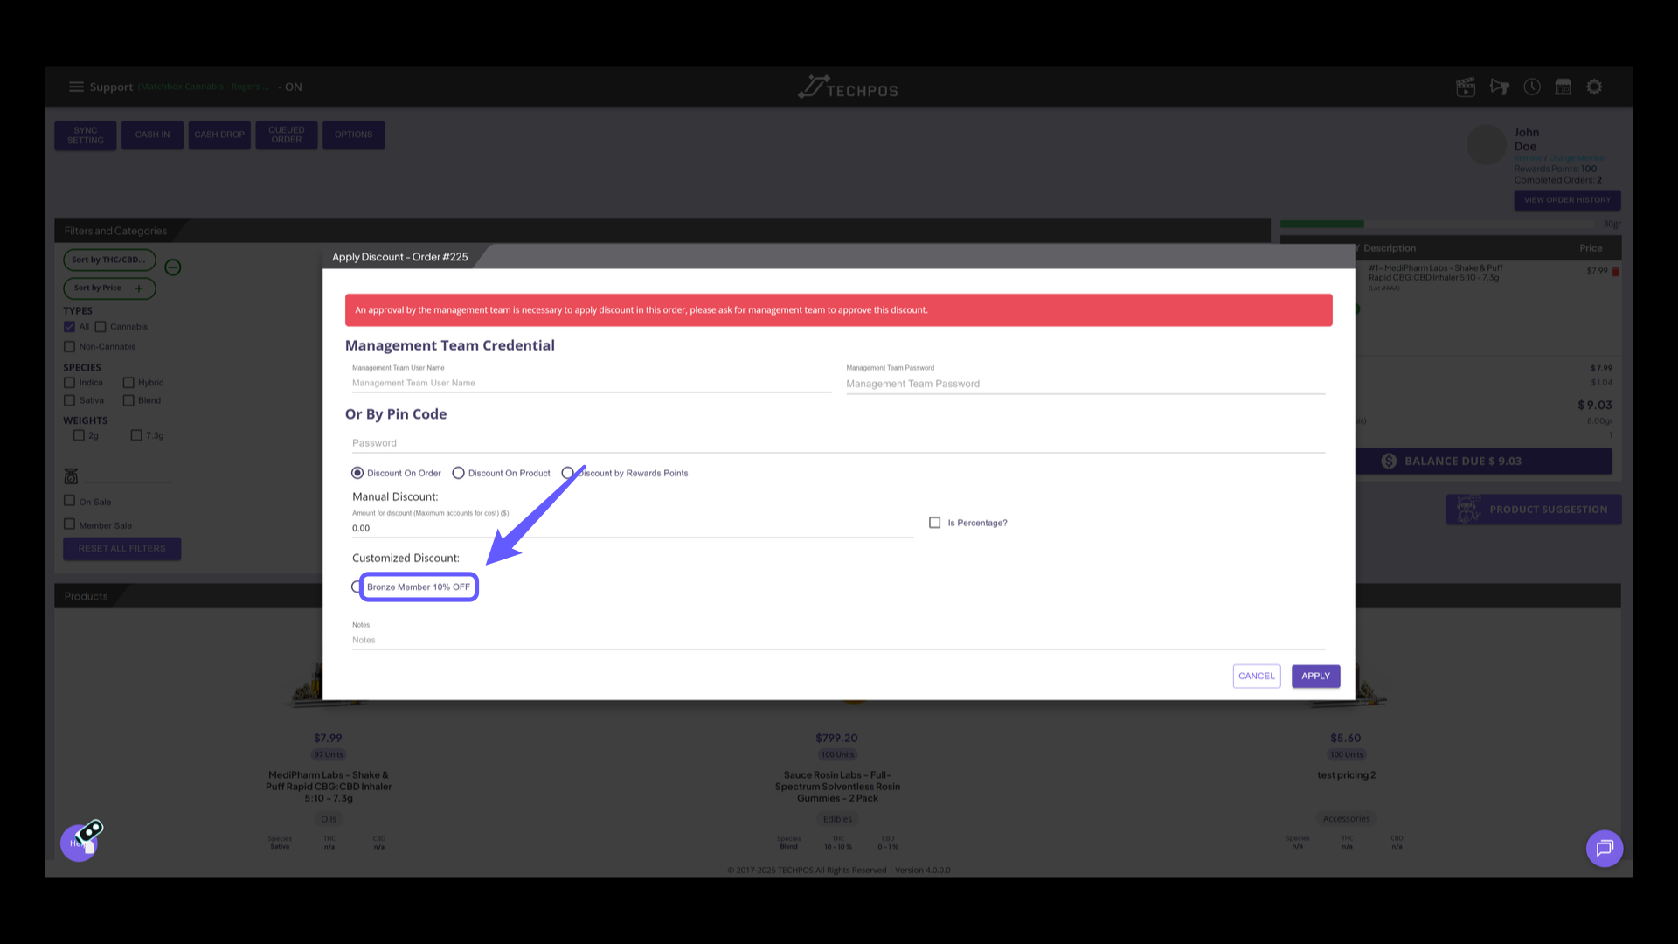Screen dimensions: 1678x944
Task: Click the weight scale icon in the filters panel
Action: pyautogui.click(x=71, y=475)
